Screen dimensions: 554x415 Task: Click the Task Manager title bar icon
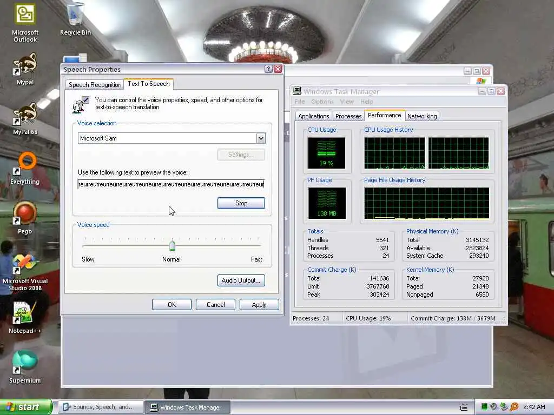(x=297, y=91)
